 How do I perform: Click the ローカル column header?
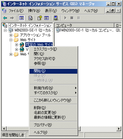click(118, 25)
